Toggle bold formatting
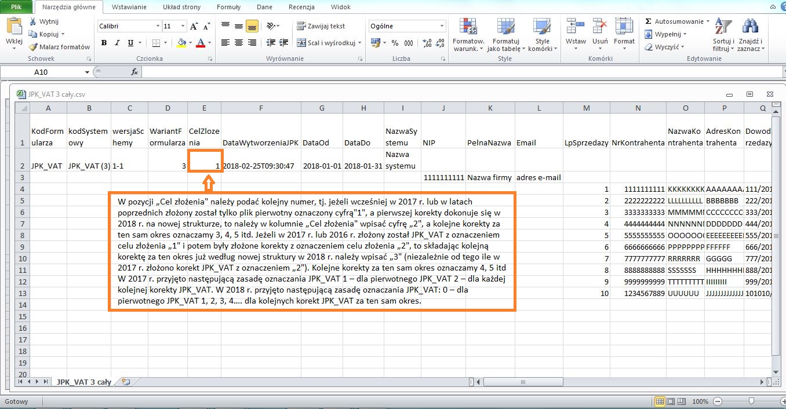The image size is (786, 409). click(x=104, y=43)
